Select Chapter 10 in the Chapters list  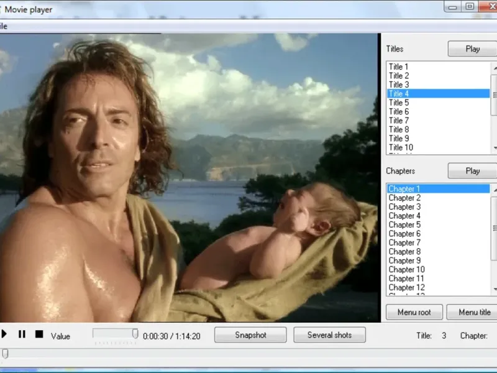pyautogui.click(x=438, y=270)
